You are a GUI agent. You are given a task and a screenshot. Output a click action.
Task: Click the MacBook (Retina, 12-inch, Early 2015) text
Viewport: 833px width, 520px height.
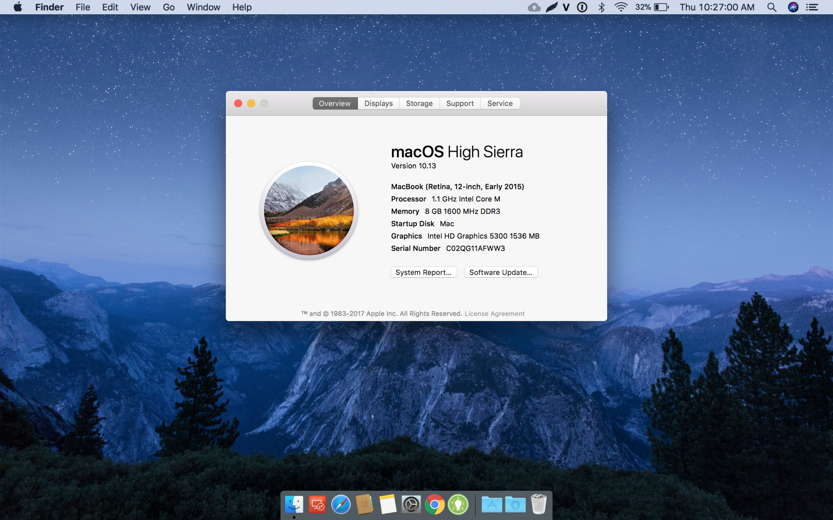(x=458, y=186)
